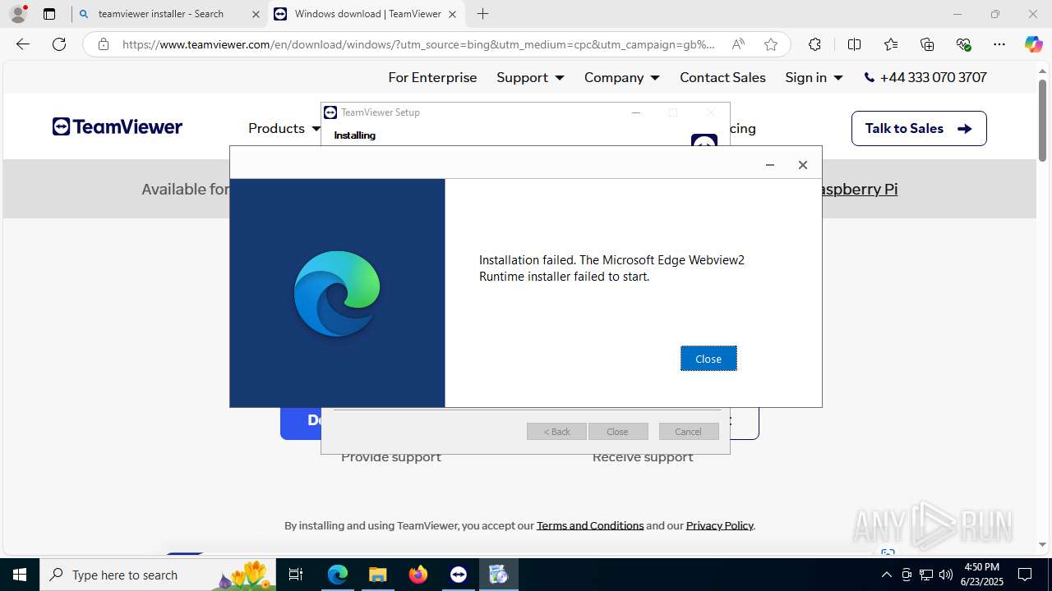The height and width of the screenshot is (591, 1052).
Task: Click the page vertical scrollbar thumb
Action: pyautogui.click(x=1042, y=120)
